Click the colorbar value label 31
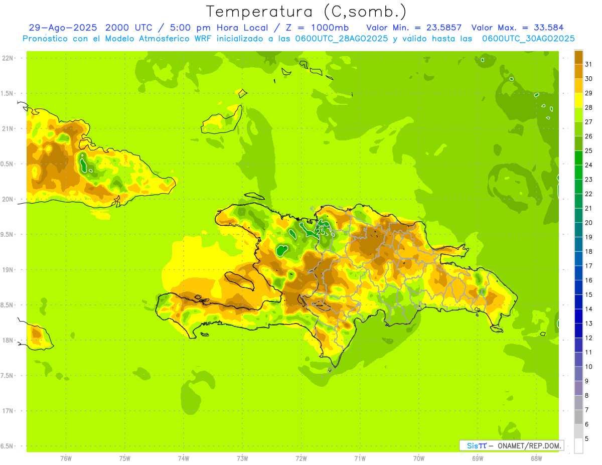The width and height of the screenshot is (602, 465). point(589,64)
